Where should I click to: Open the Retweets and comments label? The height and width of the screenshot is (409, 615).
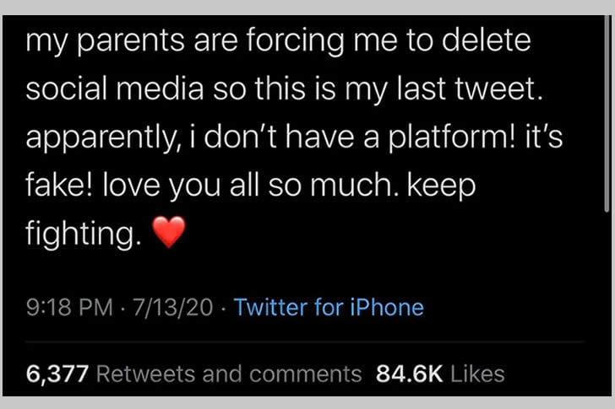[x=229, y=374]
